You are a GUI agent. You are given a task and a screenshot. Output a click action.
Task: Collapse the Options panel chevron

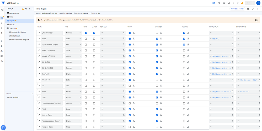(x=32, y=94)
